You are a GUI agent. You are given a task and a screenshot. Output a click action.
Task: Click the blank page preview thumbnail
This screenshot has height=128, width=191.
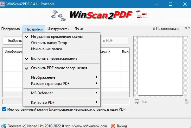pyautogui.click(x=160, y=66)
